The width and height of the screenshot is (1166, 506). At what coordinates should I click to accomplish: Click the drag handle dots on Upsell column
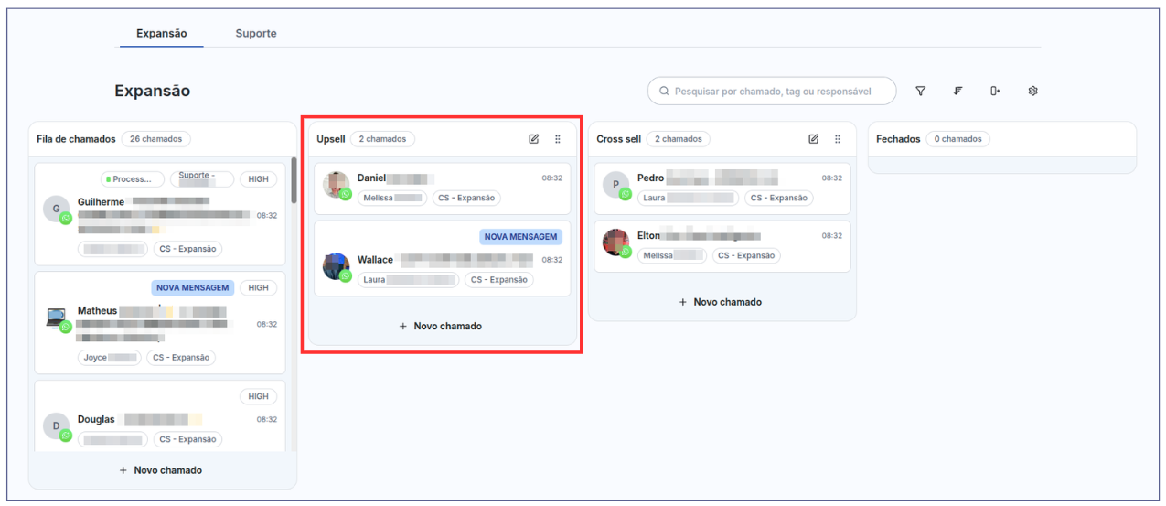(558, 139)
